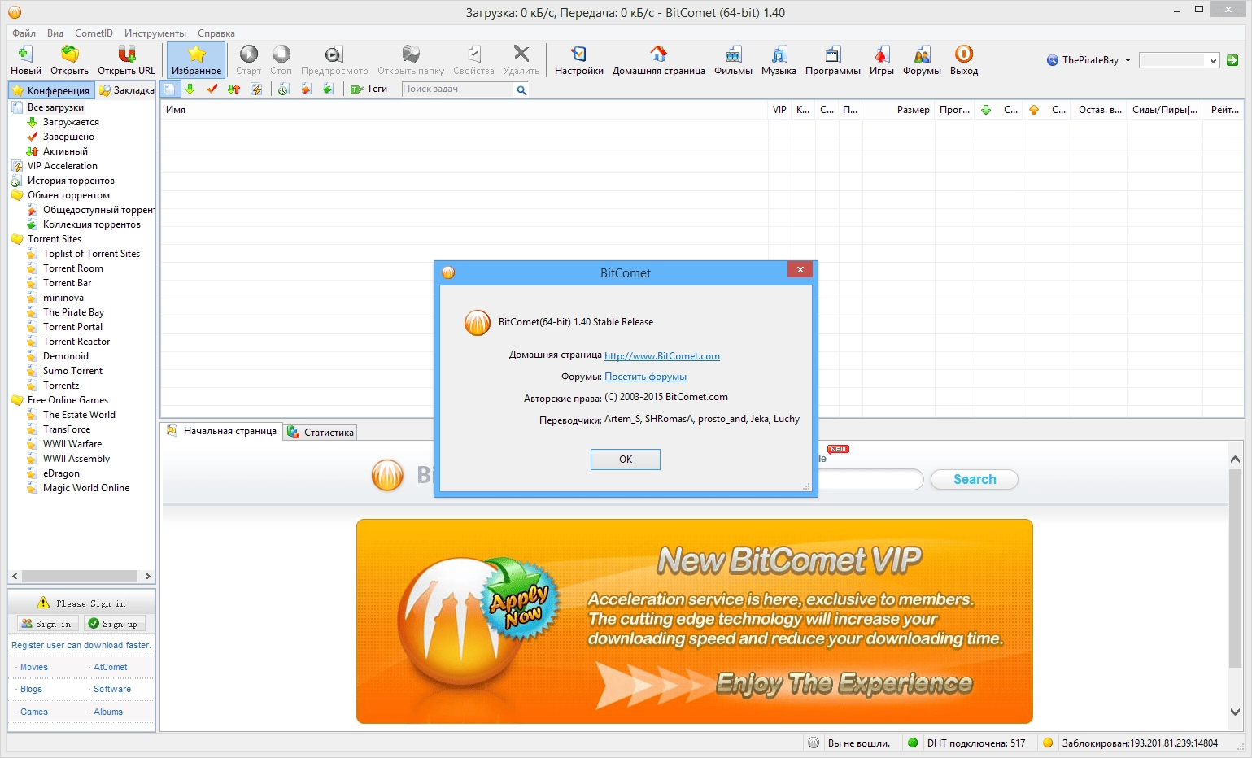Switch to the Начальная страница tab
This screenshot has height=758, width=1252.
tap(221, 431)
